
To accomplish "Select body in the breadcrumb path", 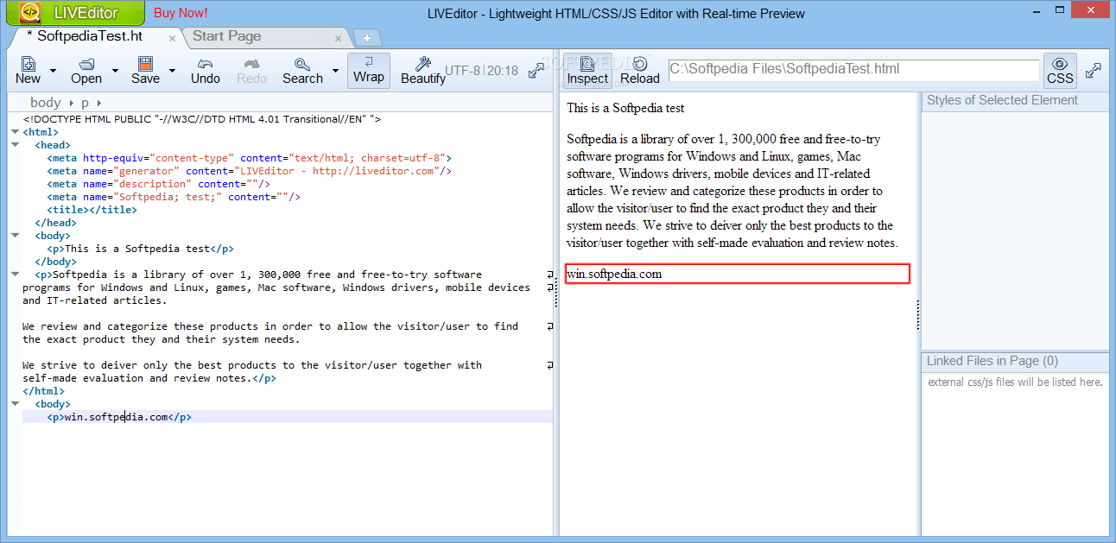I will (46, 103).
